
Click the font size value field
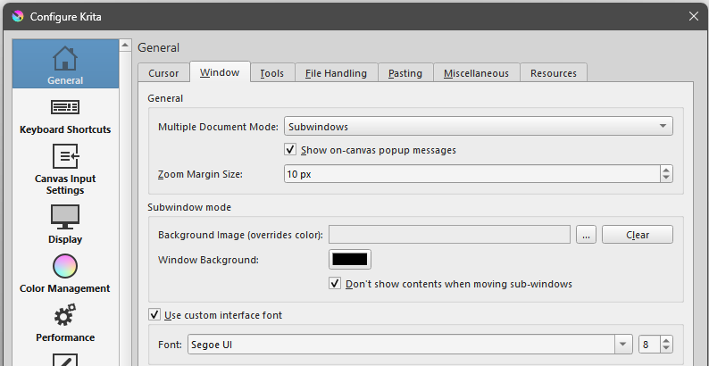pos(649,345)
